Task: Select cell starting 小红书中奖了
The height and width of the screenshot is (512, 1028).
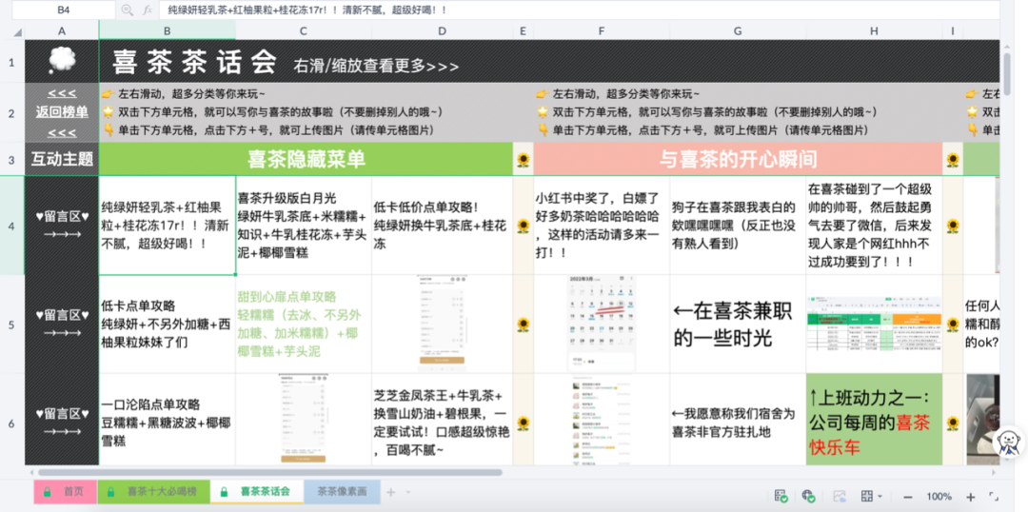Action: pyautogui.click(x=602, y=226)
